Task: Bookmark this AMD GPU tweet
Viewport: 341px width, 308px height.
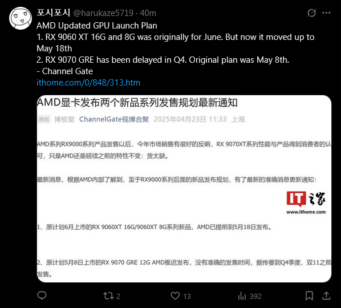Action: (x=309, y=296)
